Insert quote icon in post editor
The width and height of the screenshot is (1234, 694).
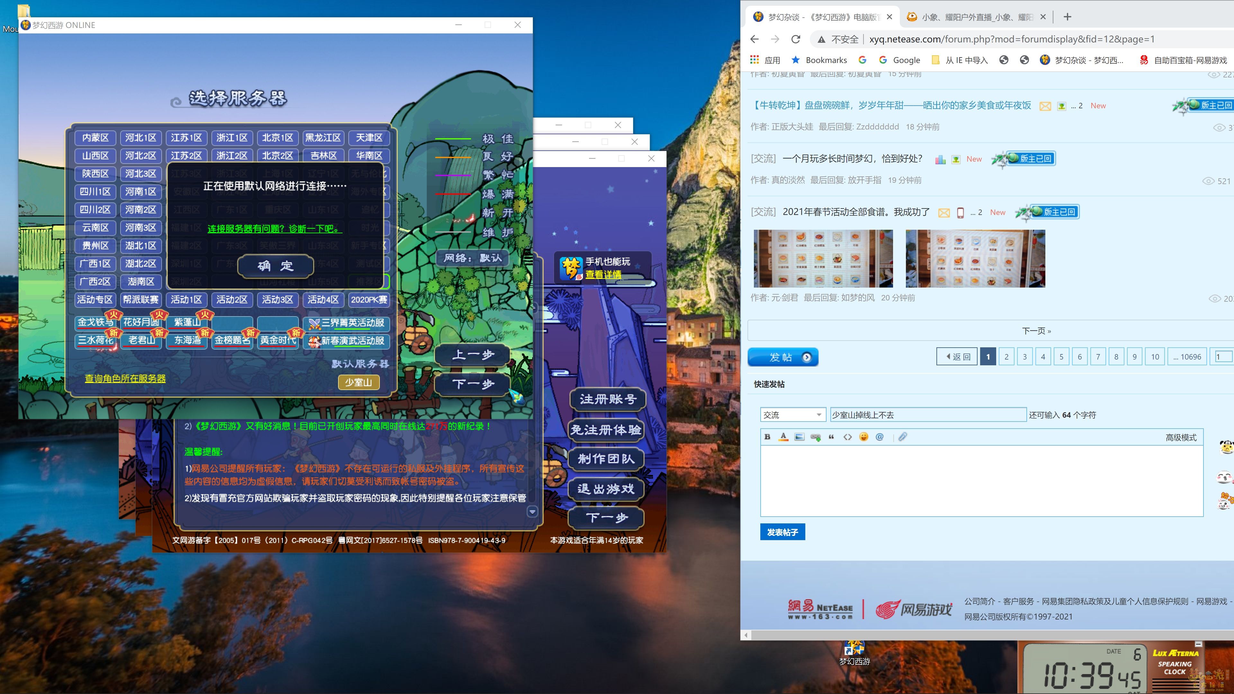(831, 437)
